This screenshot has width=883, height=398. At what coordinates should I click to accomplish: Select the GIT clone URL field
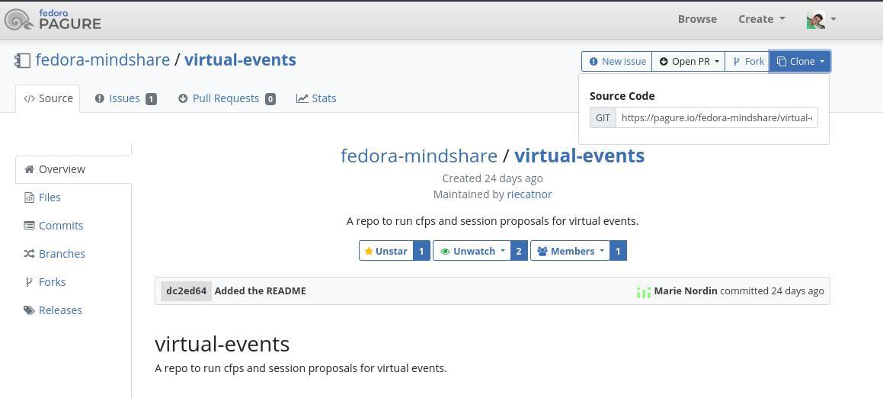717,118
